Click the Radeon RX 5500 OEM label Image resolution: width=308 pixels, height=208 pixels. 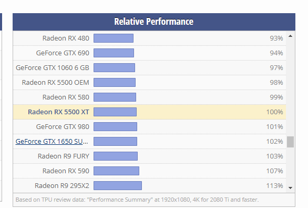click(x=56, y=83)
